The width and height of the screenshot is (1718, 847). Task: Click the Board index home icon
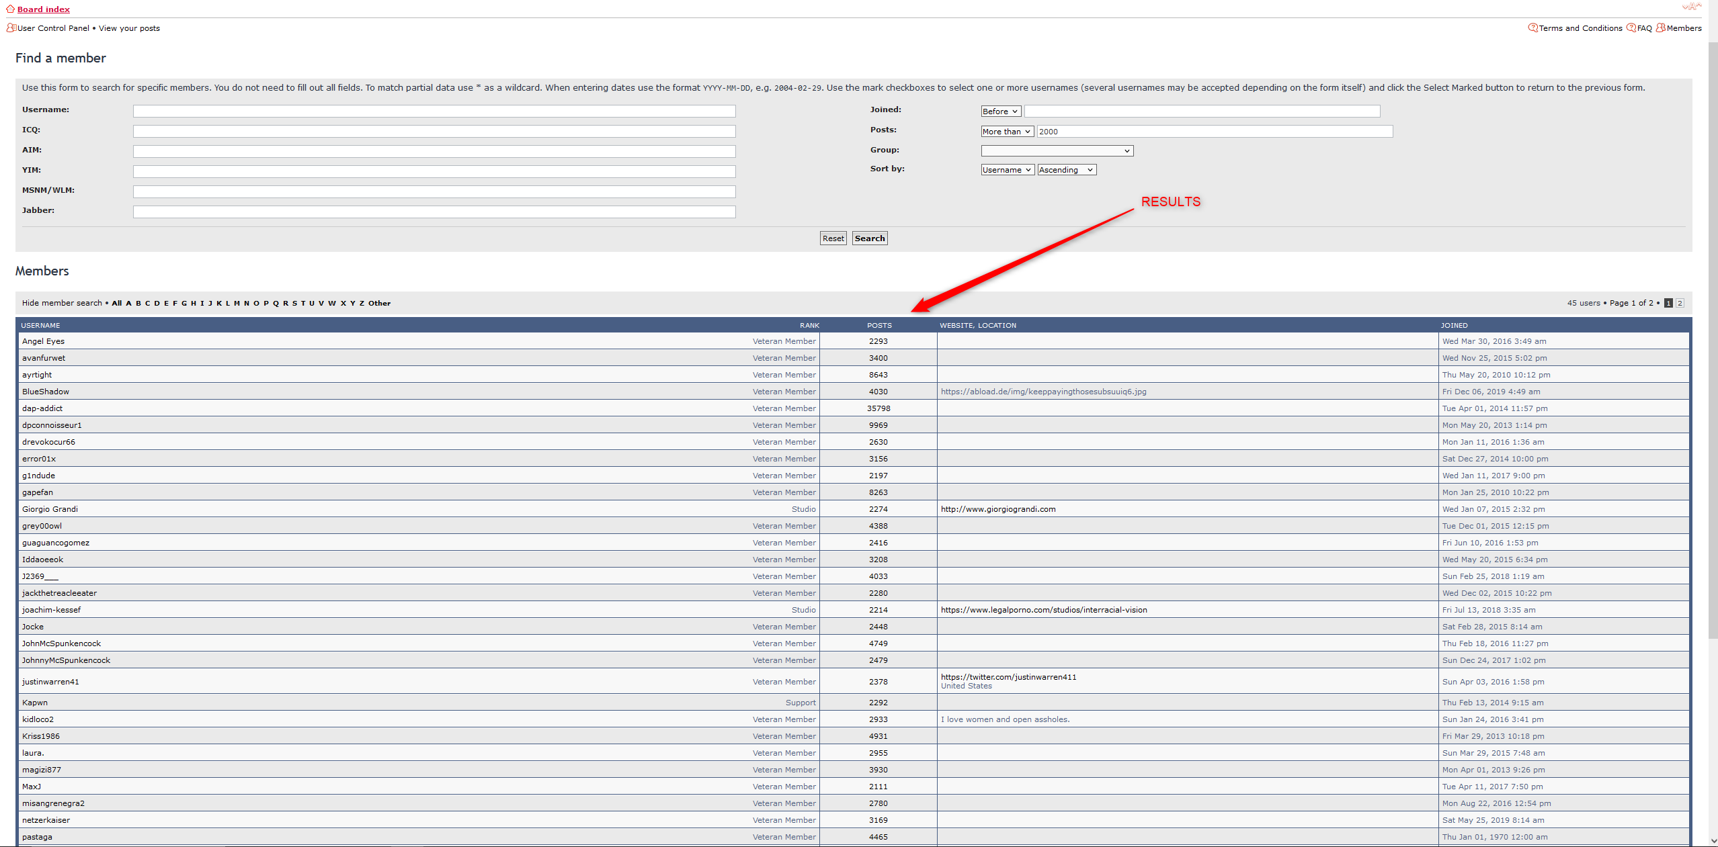coord(10,9)
